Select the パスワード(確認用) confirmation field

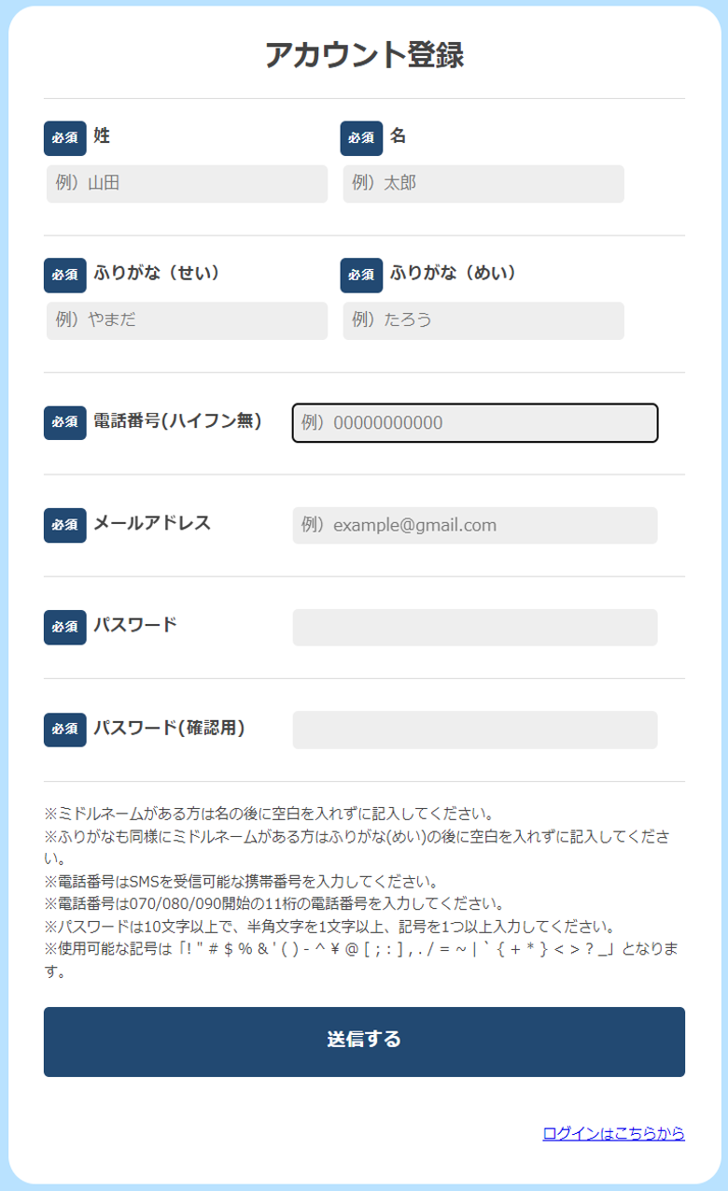coord(475,730)
